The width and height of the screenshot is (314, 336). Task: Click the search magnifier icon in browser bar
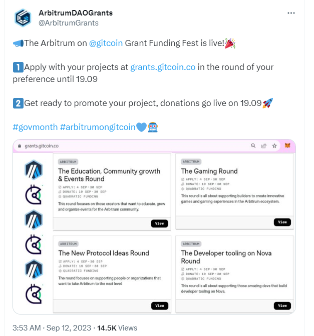point(253,146)
